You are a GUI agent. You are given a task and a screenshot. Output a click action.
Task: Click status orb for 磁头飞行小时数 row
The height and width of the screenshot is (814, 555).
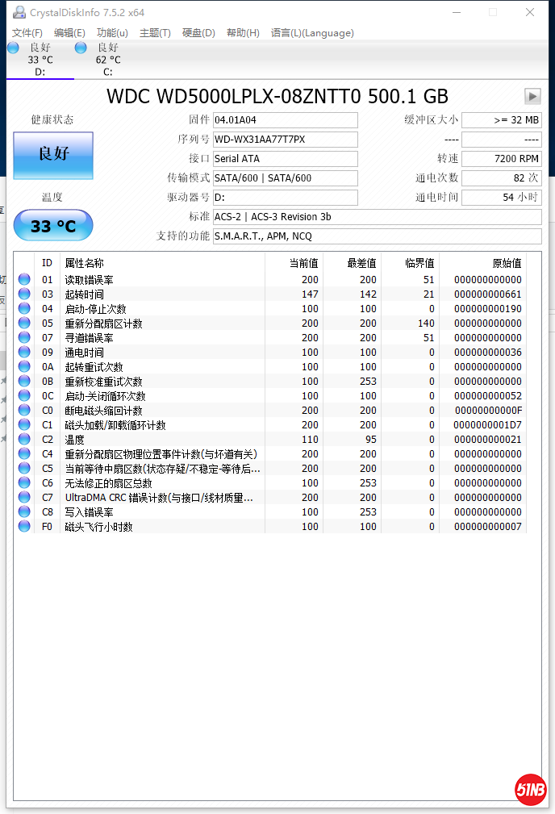click(24, 527)
